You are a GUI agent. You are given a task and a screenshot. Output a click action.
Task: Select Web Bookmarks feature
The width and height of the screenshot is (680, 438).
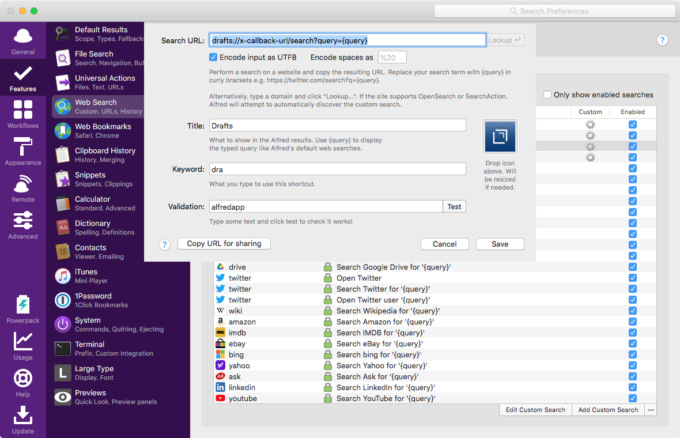(98, 131)
